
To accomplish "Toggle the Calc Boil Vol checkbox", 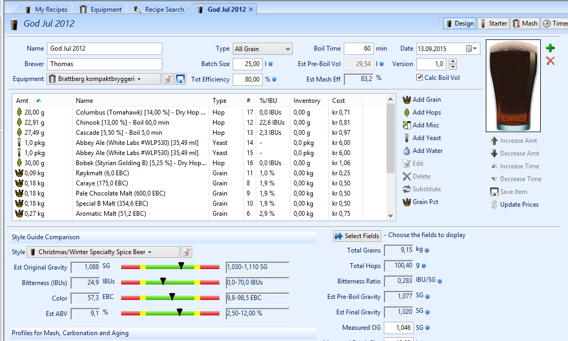I will point(420,78).
